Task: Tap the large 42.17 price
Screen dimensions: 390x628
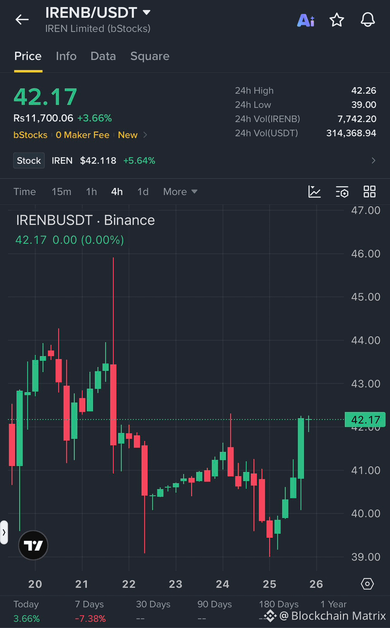Action: tap(45, 97)
